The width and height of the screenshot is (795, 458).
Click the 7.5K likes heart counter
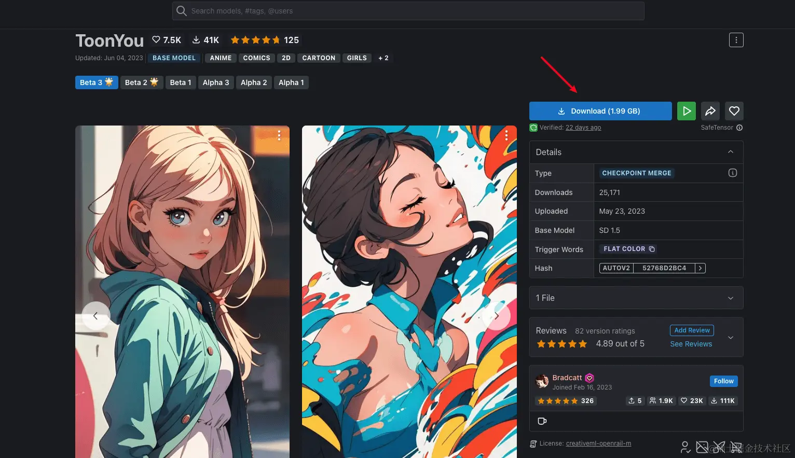coord(167,40)
